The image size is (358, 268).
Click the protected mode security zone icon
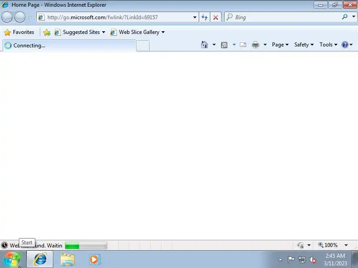(x=300, y=245)
